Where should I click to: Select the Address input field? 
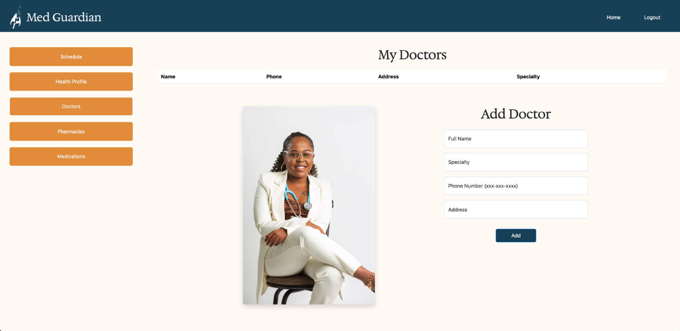click(x=516, y=209)
